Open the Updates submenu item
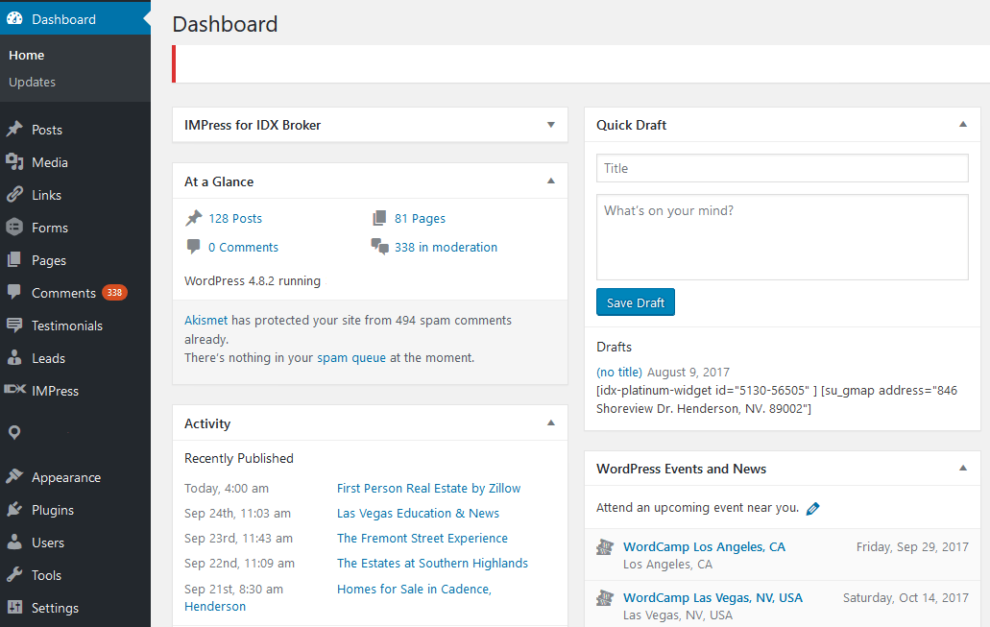 click(32, 83)
